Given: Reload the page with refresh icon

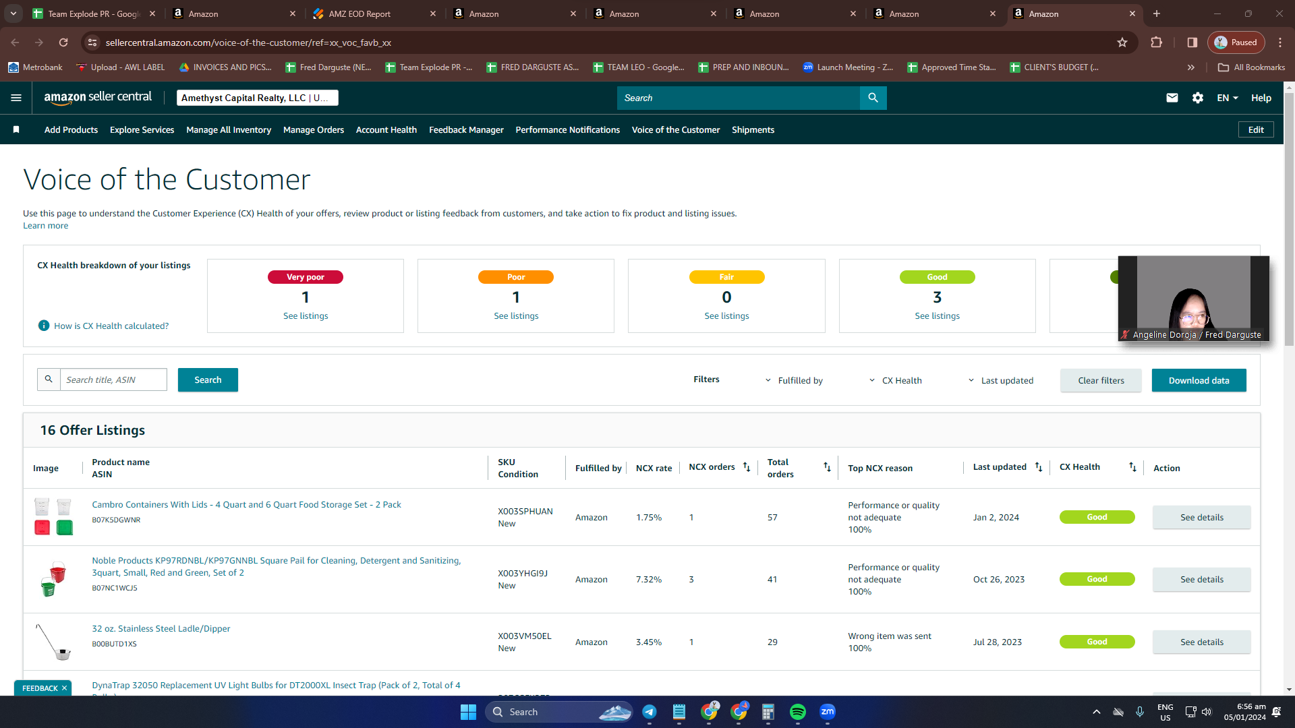Looking at the screenshot, I should point(63,42).
